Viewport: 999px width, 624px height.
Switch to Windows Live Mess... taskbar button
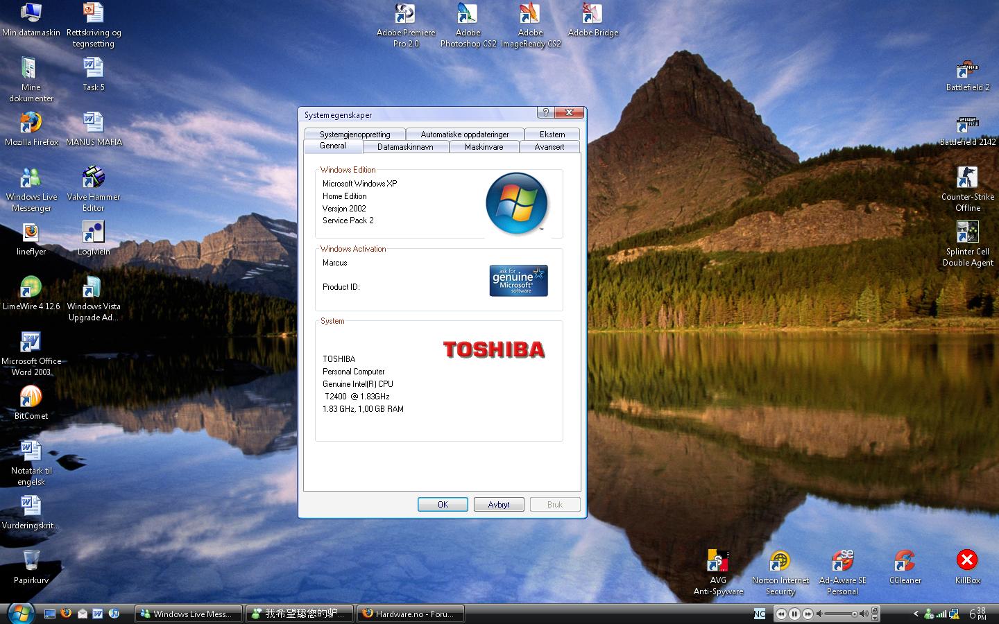[x=189, y=614]
